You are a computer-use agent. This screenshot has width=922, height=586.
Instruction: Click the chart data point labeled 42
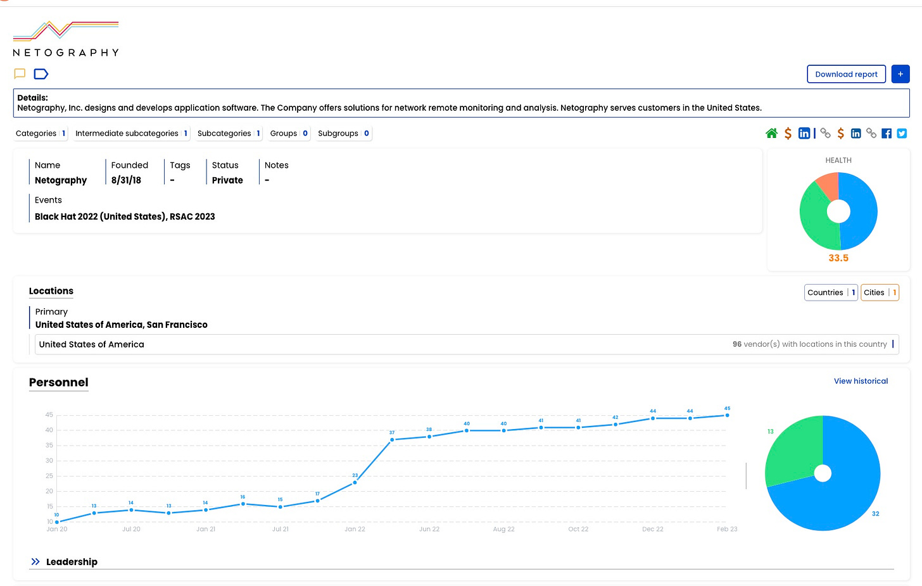click(616, 424)
